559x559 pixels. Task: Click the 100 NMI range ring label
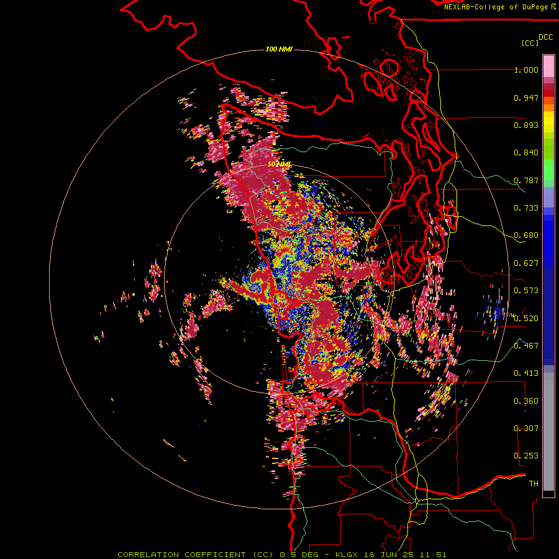pos(279,49)
